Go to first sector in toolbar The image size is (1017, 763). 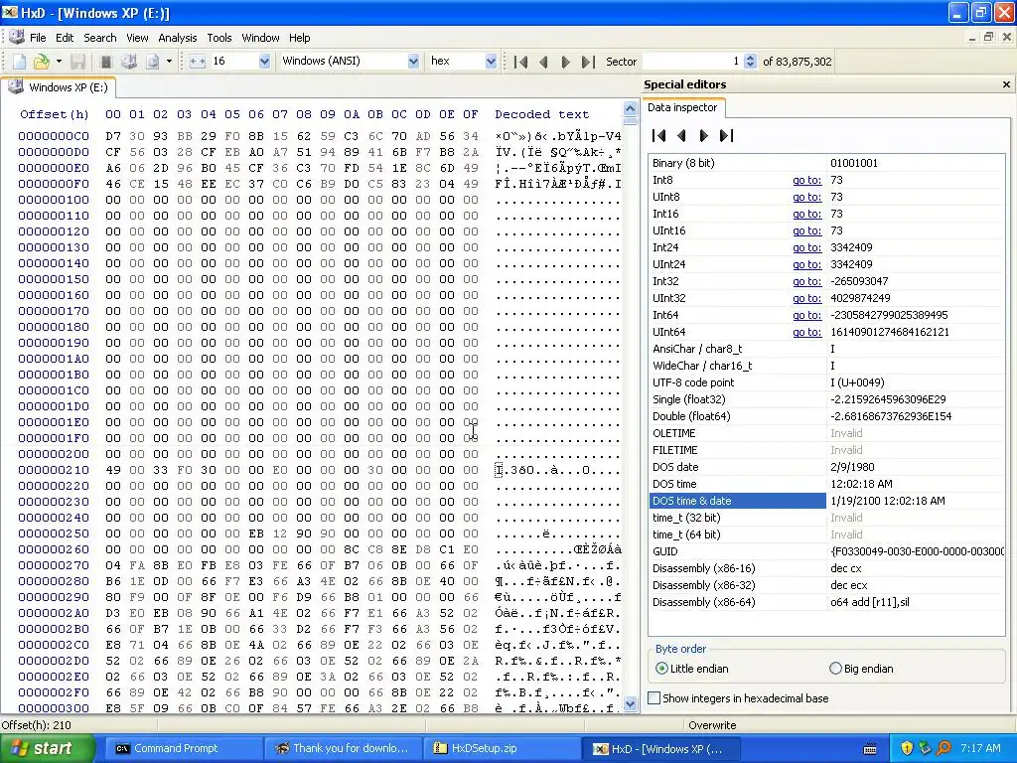click(x=520, y=62)
